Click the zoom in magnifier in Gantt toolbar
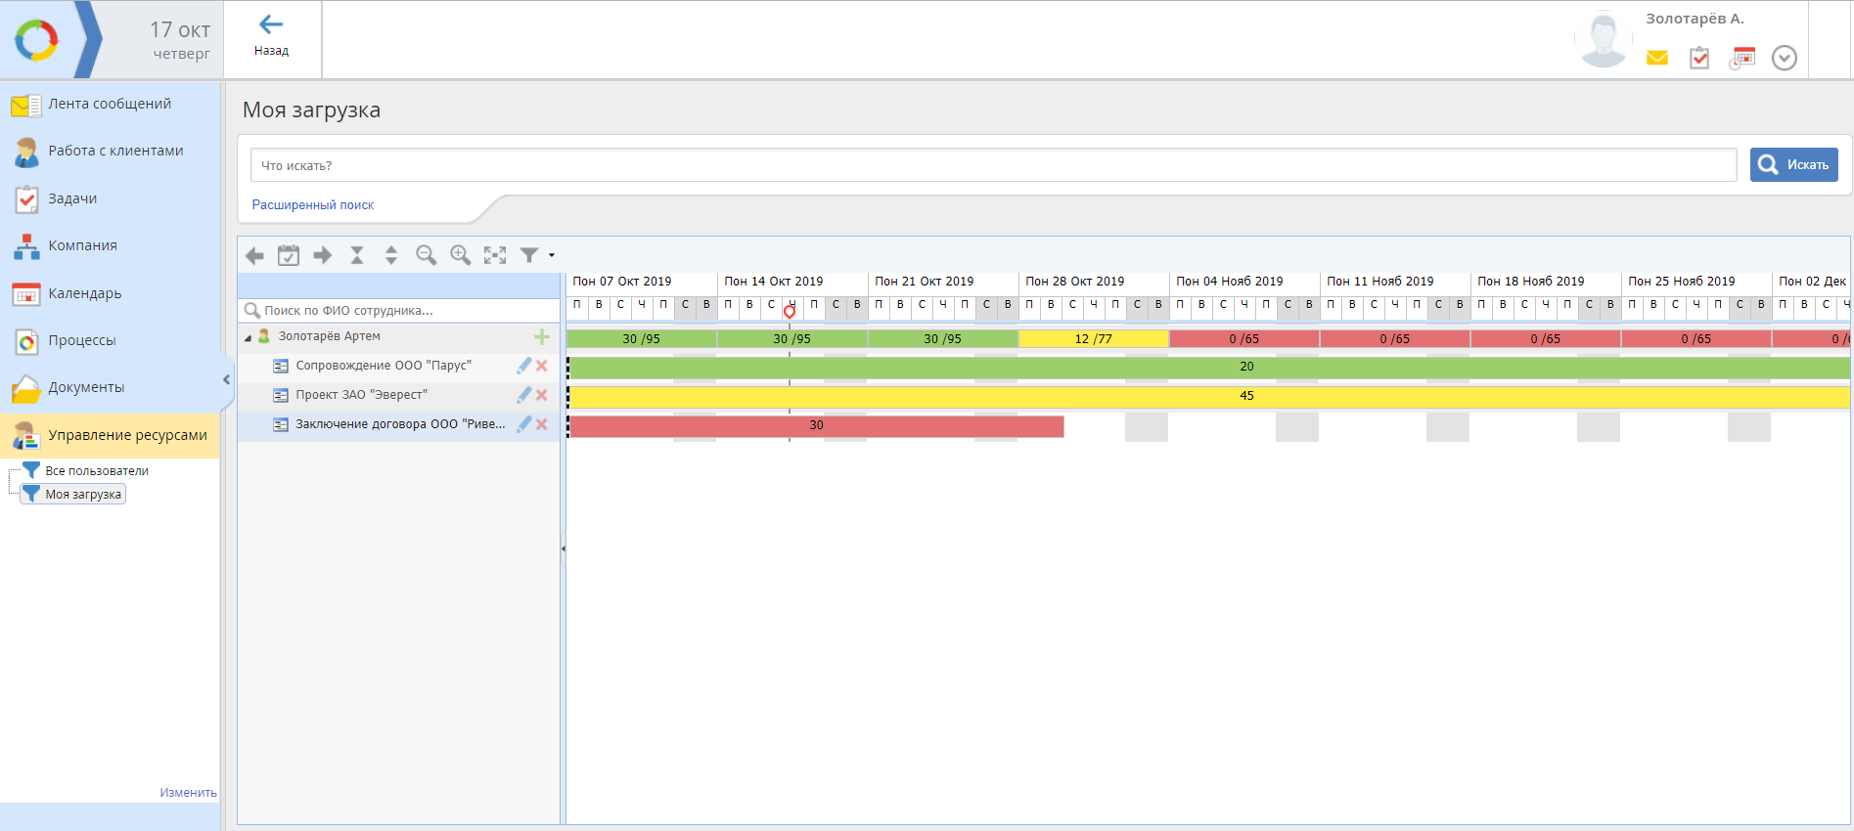The height and width of the screenshot is (831, 1854). [x=460, y=255]
